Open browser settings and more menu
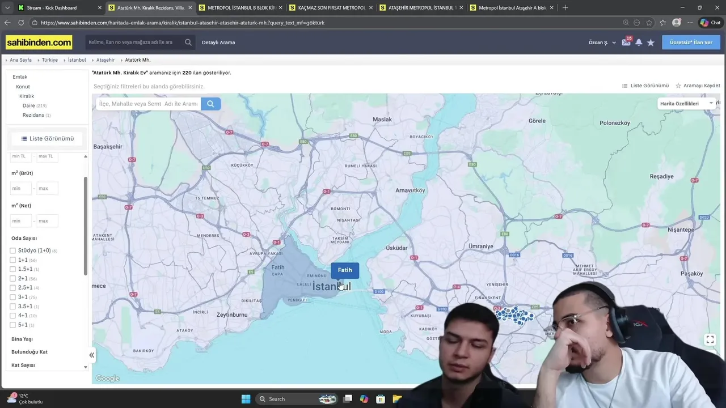The image size is (726, 408). click(690, 23)
